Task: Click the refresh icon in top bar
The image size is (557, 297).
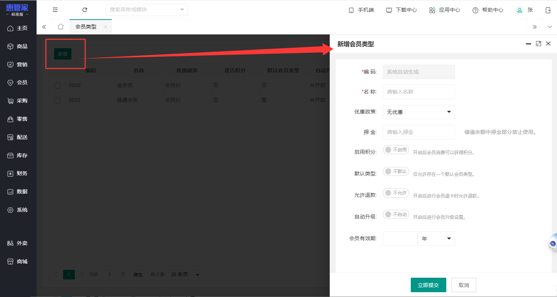Action: 85,10
